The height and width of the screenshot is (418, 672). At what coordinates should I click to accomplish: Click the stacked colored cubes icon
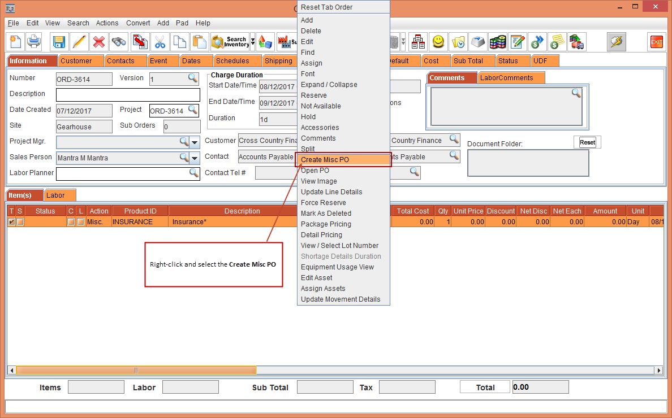(x=498, y=42)
